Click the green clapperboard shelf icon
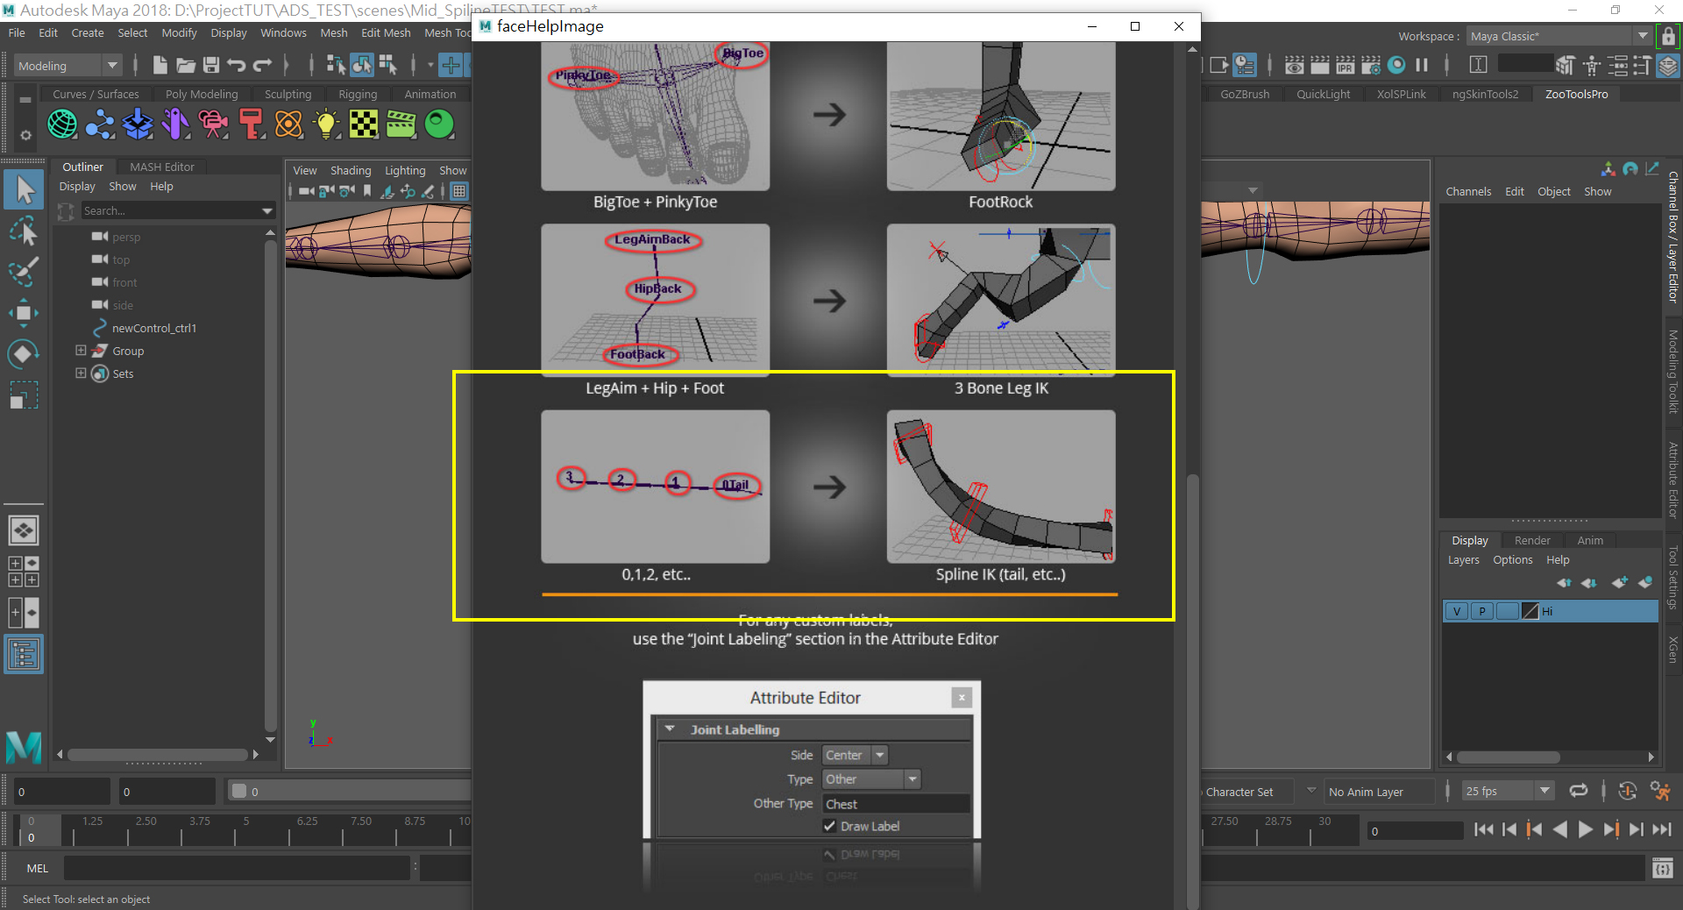This screenshot has height=910, width=1683. click(401, 124)
